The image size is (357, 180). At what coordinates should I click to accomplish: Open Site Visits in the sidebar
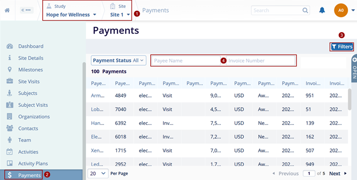click(x=29, y=81)
